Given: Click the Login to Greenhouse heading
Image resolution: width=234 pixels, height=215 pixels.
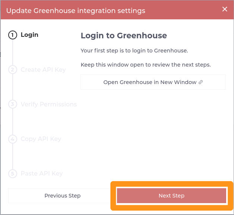Looking at the screenshot, I should click(124, 36).
